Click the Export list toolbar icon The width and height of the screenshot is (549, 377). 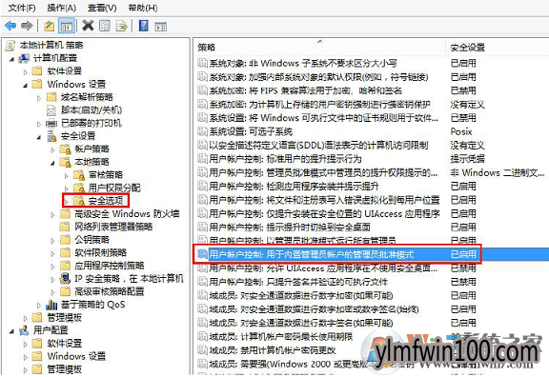tap(121, 26)
